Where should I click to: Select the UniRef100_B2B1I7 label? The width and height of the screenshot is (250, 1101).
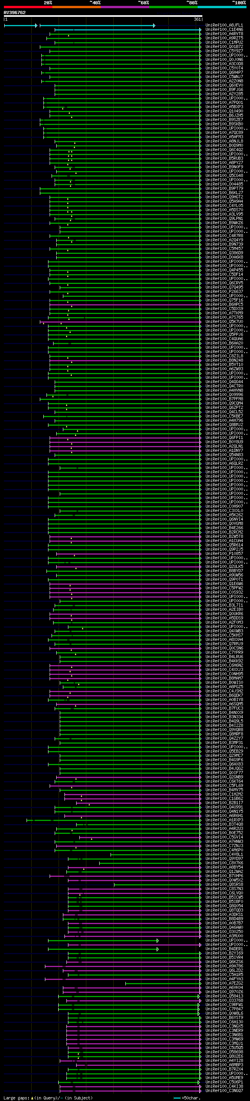tap(224, 803)
